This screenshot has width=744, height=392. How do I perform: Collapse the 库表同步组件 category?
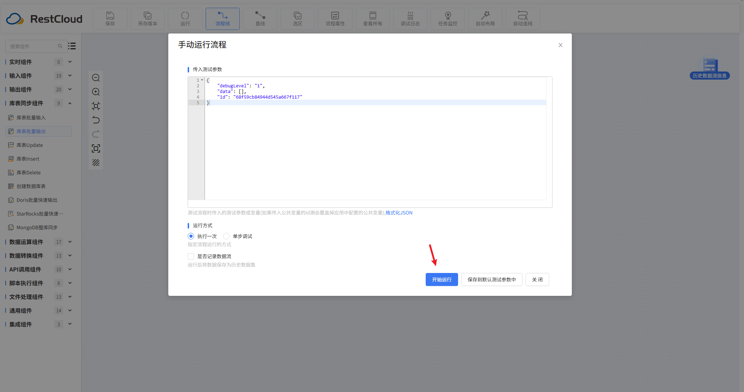pos(70,103)
